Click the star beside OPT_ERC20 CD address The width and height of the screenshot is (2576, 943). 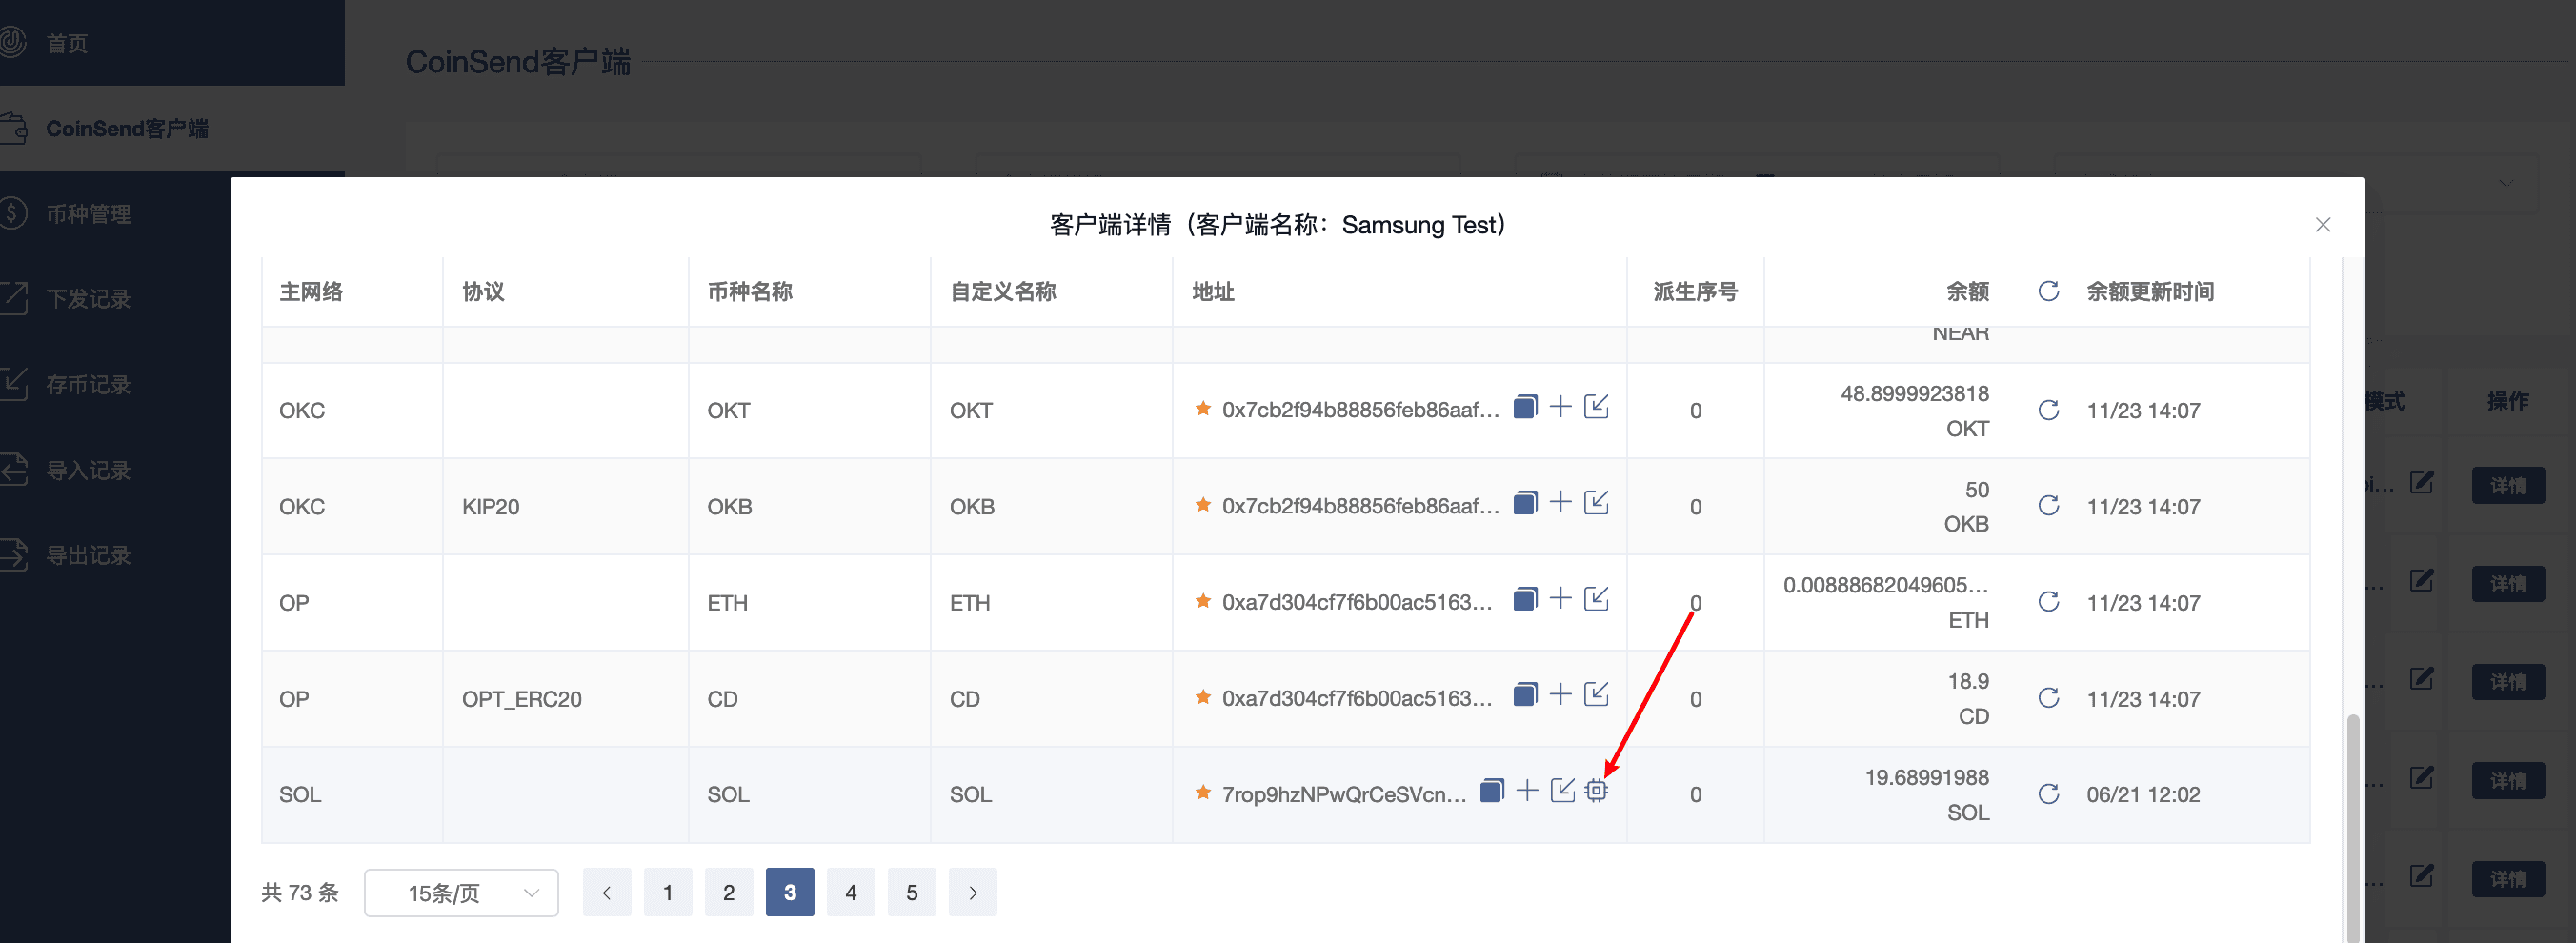(1203, 697)
